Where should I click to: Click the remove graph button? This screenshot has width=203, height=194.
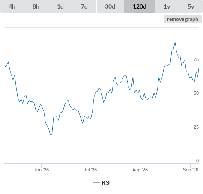(x=182, y=19)
